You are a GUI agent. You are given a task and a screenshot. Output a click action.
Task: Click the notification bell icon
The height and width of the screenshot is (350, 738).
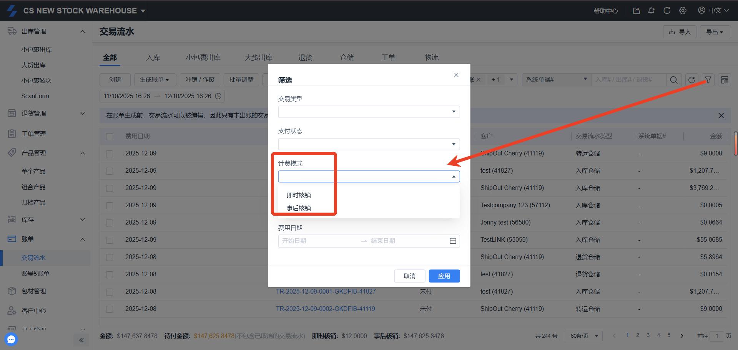(651, 11)
